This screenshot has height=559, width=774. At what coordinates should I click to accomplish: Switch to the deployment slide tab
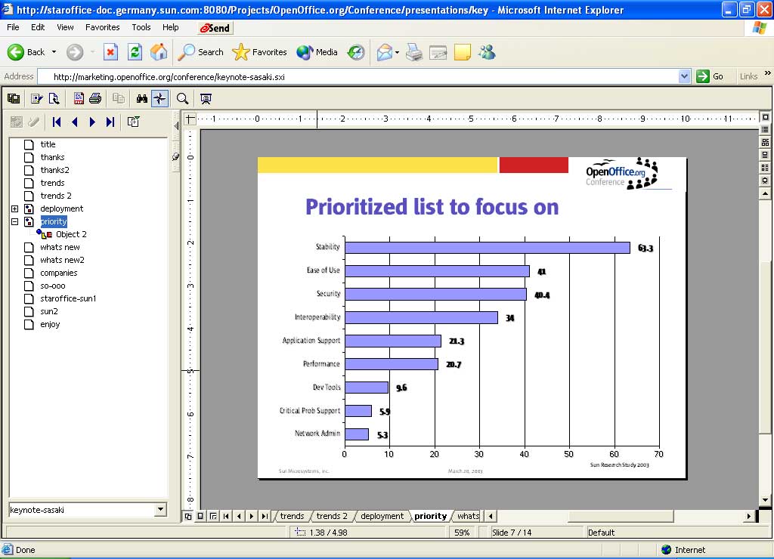click(382, 516)
